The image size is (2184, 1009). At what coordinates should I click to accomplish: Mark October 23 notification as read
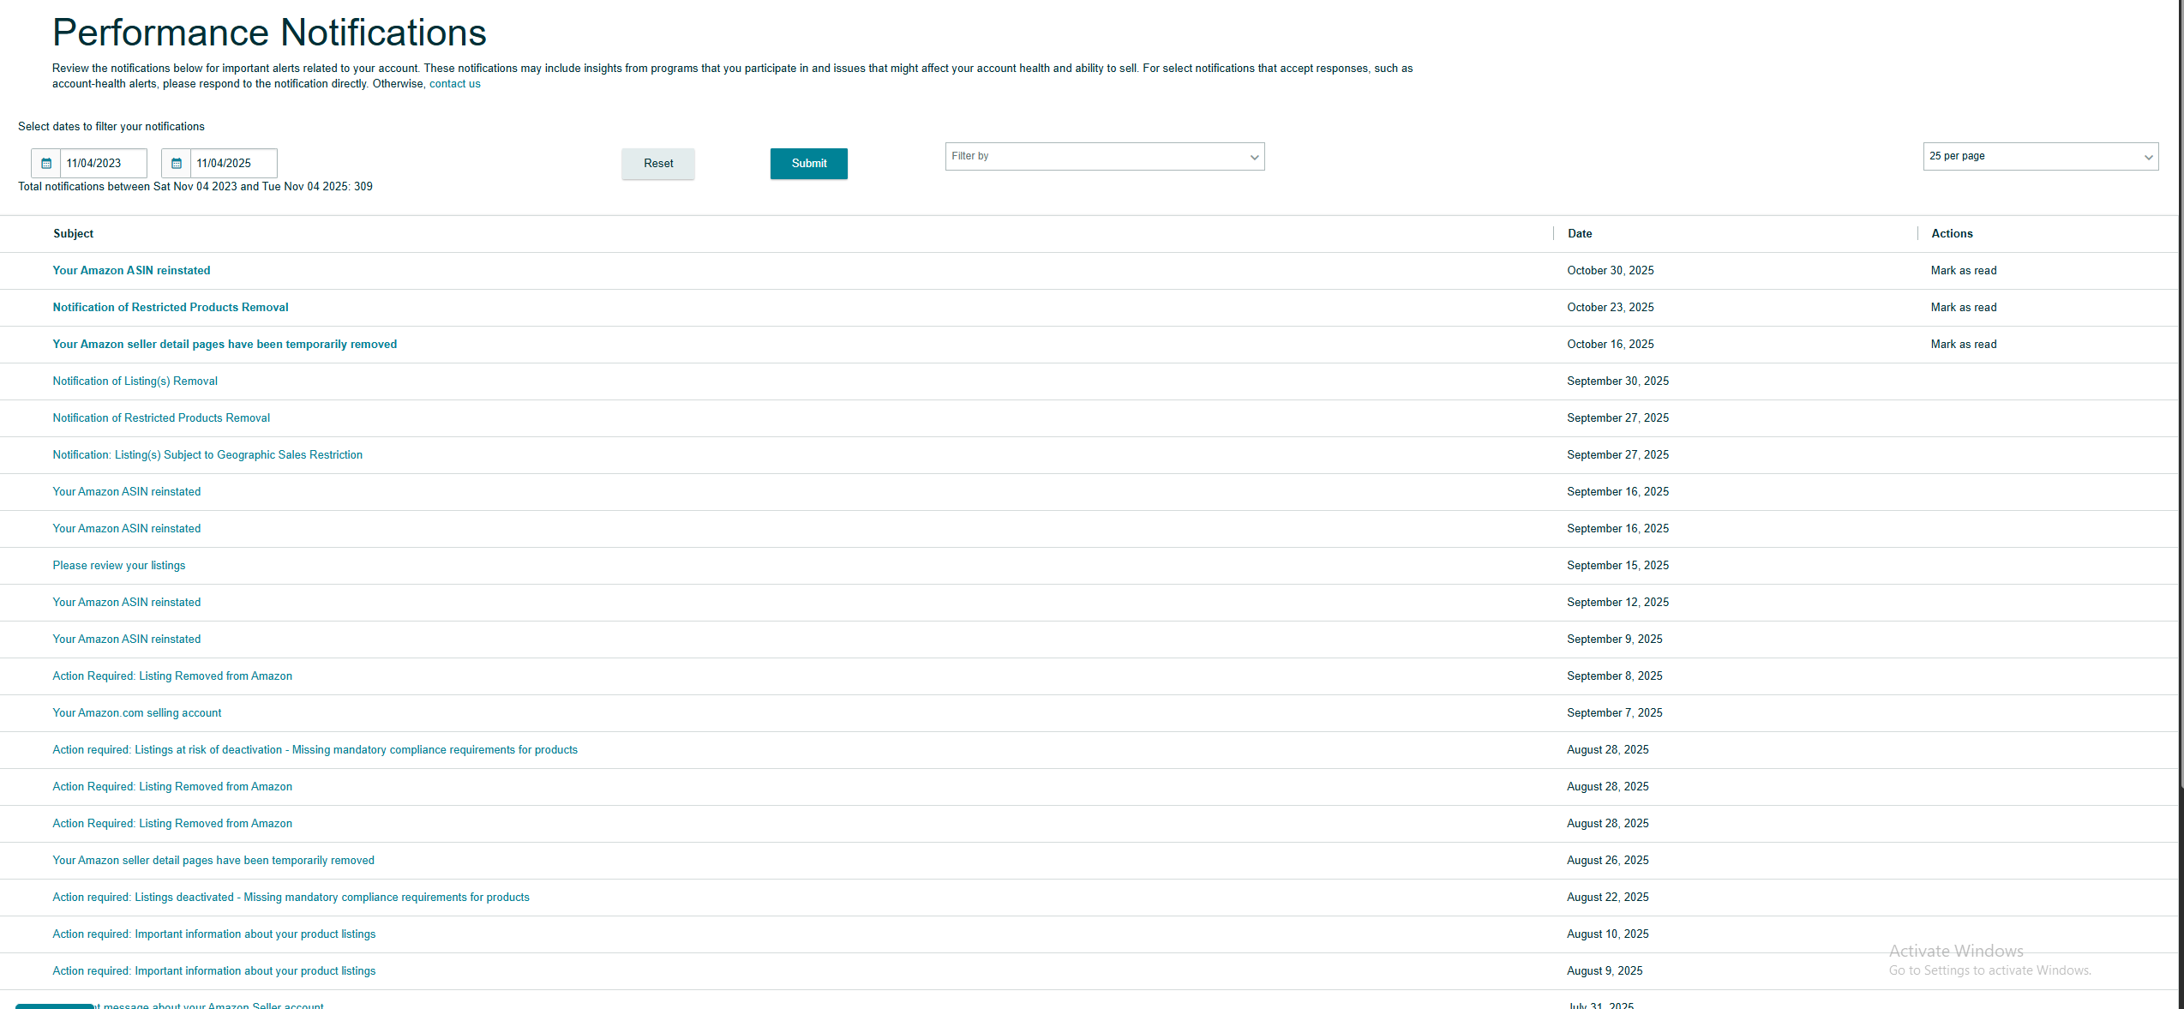(x=1964, y=308)
